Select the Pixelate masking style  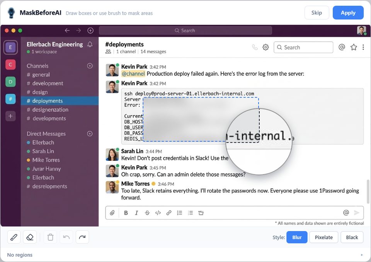coord(324,237)
